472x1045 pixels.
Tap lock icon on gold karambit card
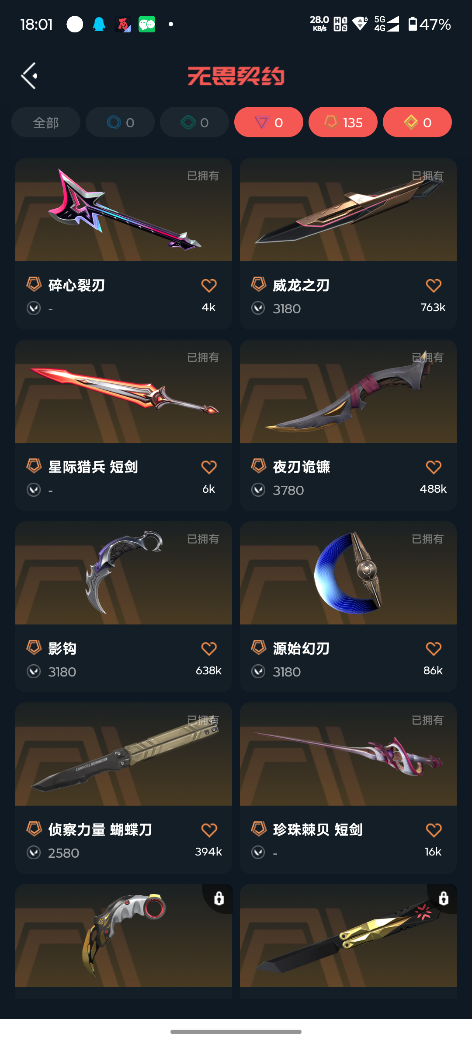219,898
